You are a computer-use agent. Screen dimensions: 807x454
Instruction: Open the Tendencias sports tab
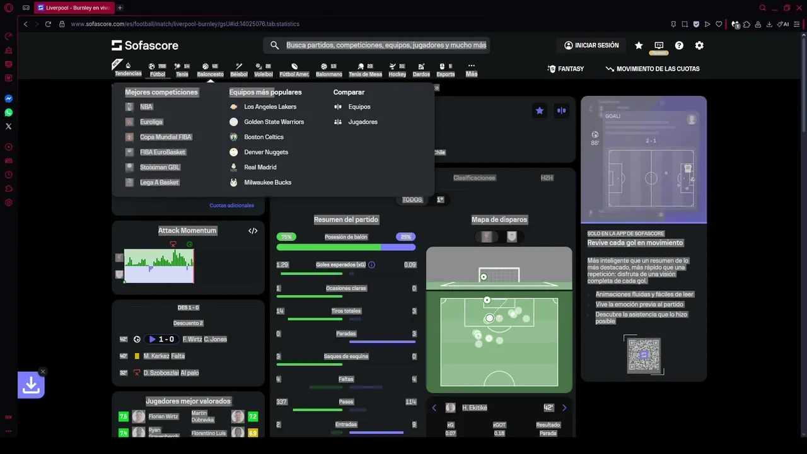[x=128, y=69]
